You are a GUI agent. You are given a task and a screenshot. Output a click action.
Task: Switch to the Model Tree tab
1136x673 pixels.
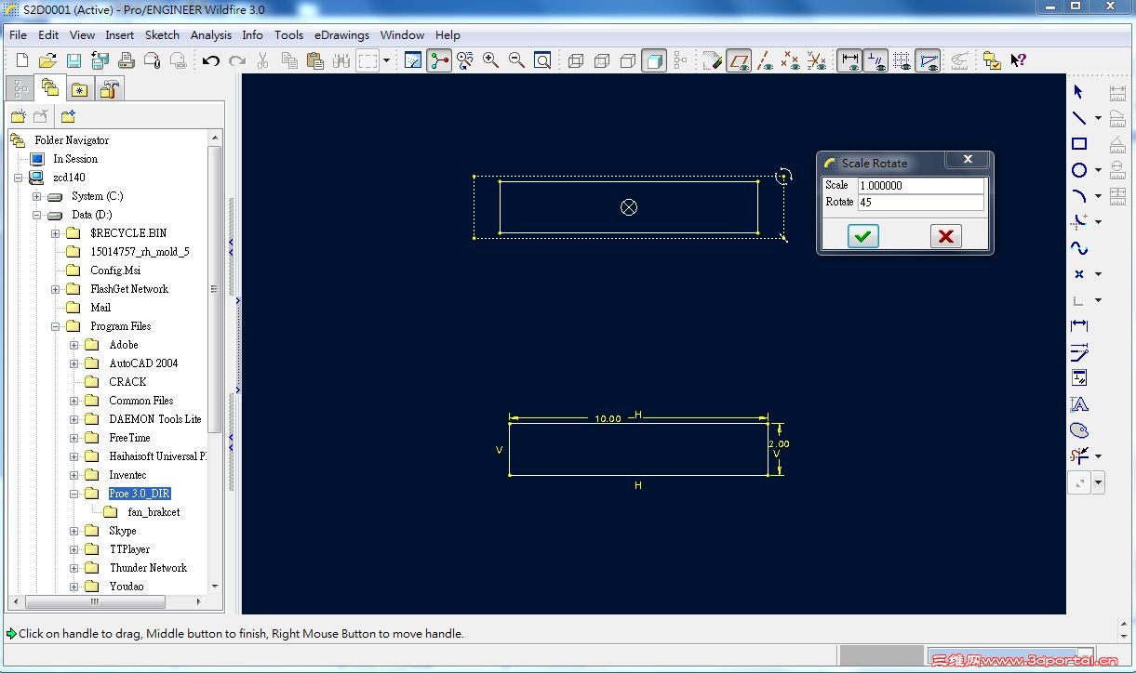20,88
